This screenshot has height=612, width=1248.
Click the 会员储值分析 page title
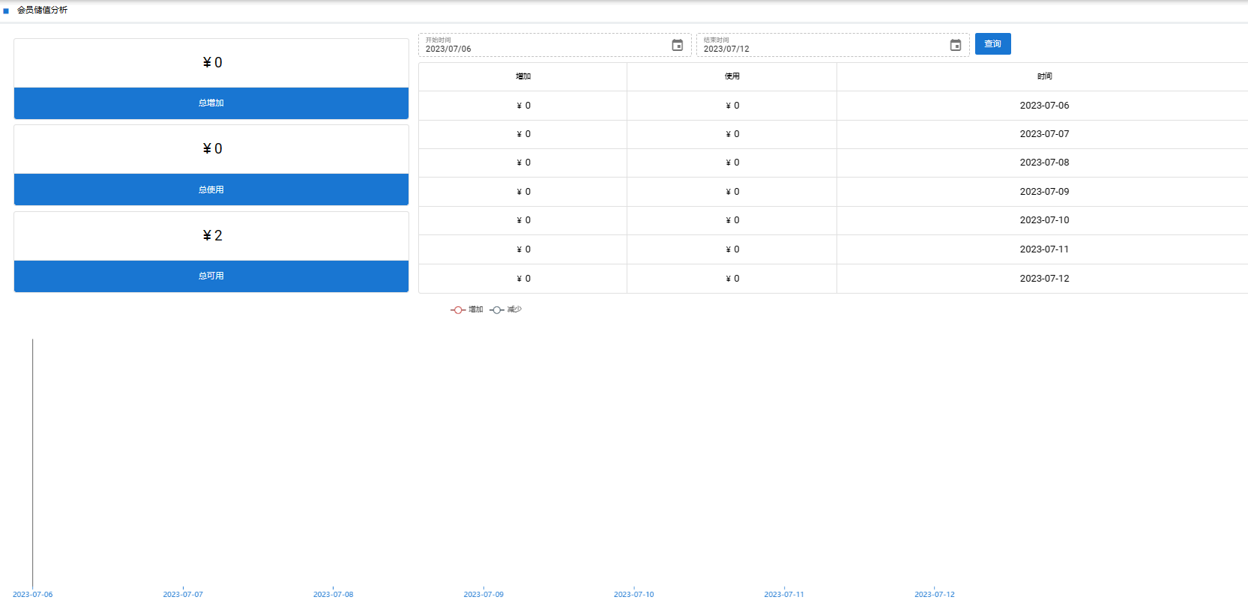(42, 10)
